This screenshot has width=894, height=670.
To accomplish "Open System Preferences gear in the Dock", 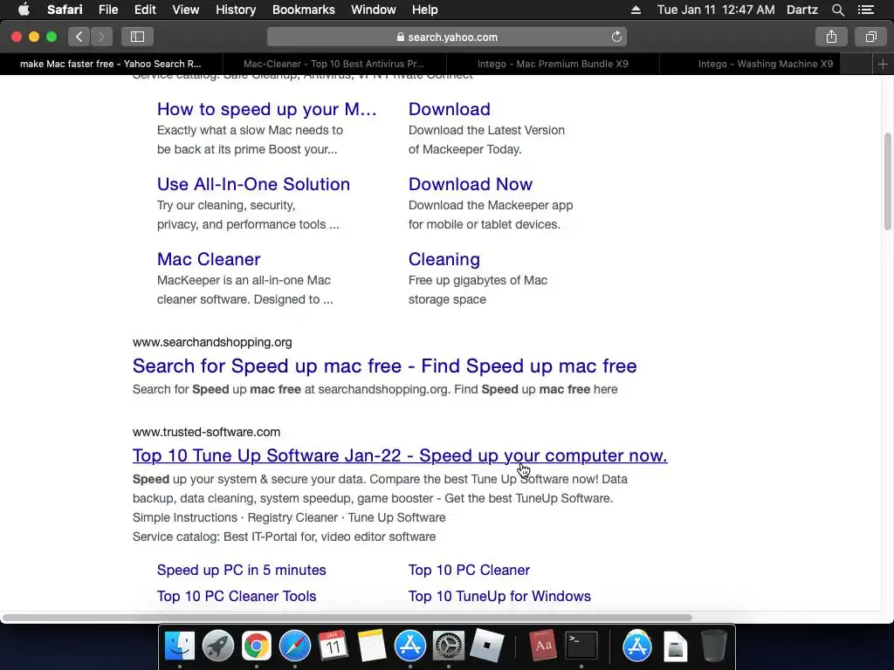I will pos(448,646).
